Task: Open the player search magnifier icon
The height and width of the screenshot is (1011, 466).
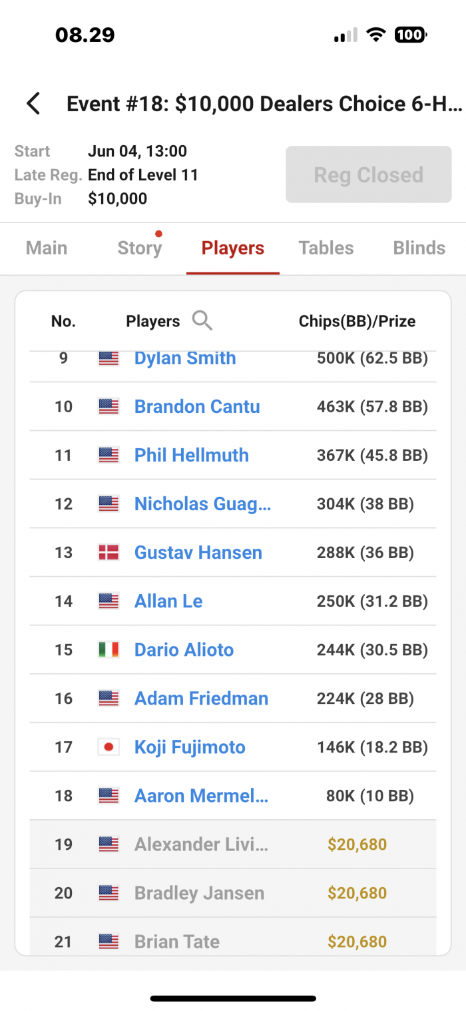Action: [202, 321]
